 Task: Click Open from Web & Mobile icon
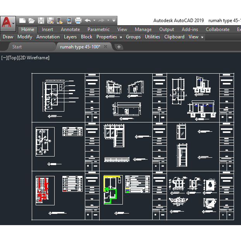tap(60, 21)
